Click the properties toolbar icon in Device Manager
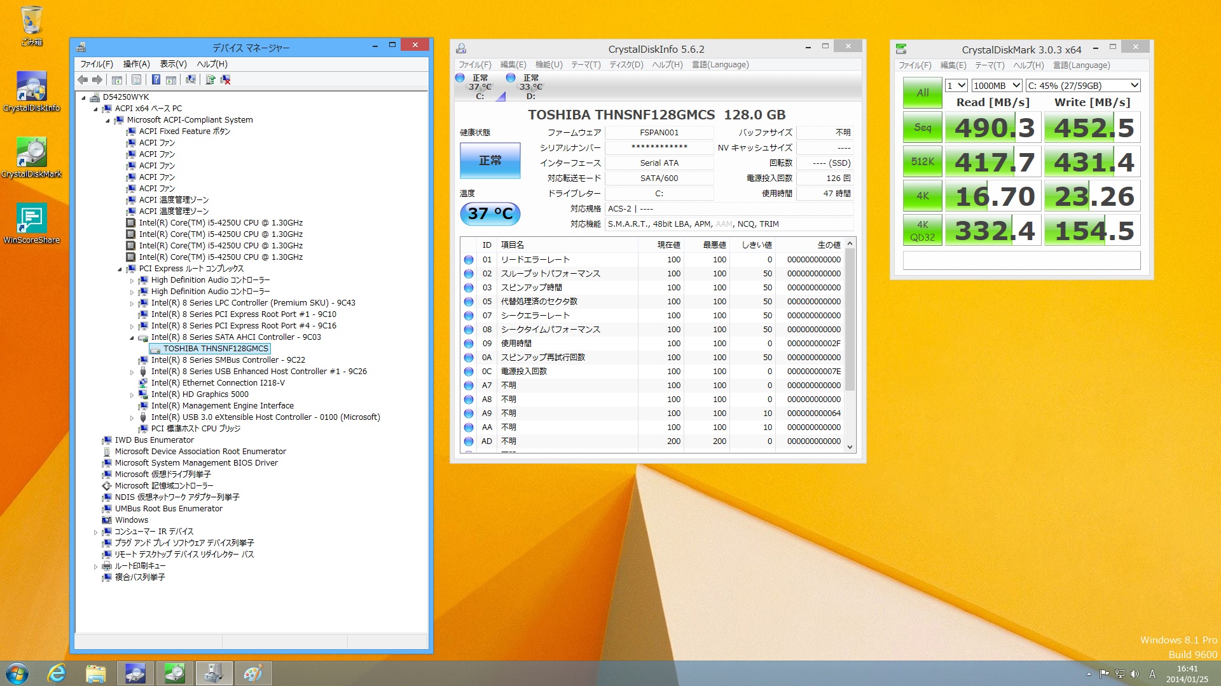 (136, 79)
